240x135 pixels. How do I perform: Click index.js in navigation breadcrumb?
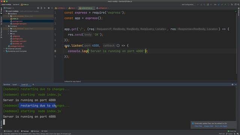[x=25, y=4]
